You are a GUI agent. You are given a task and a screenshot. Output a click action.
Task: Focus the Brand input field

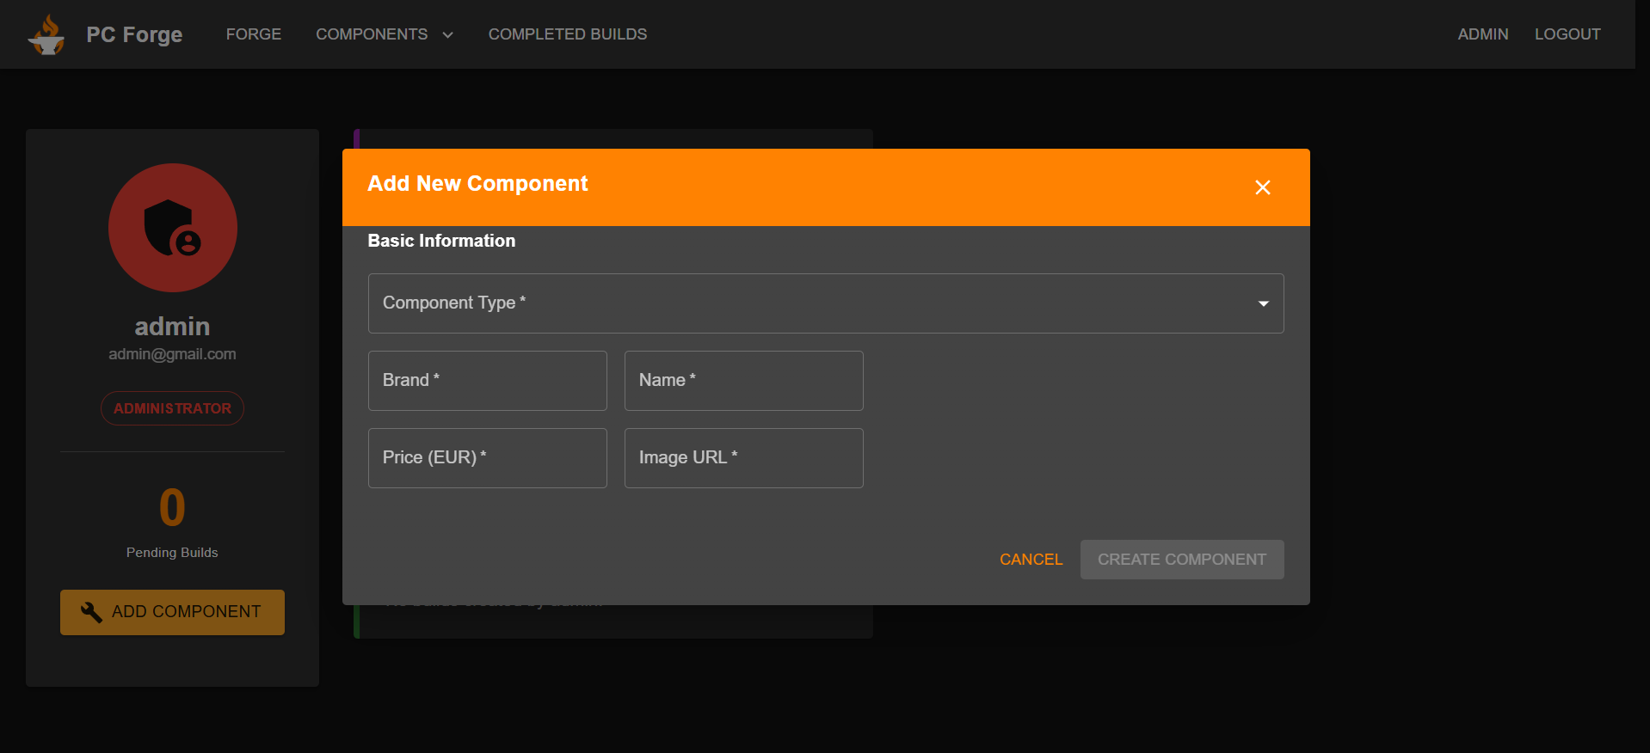tap(487, 381)
